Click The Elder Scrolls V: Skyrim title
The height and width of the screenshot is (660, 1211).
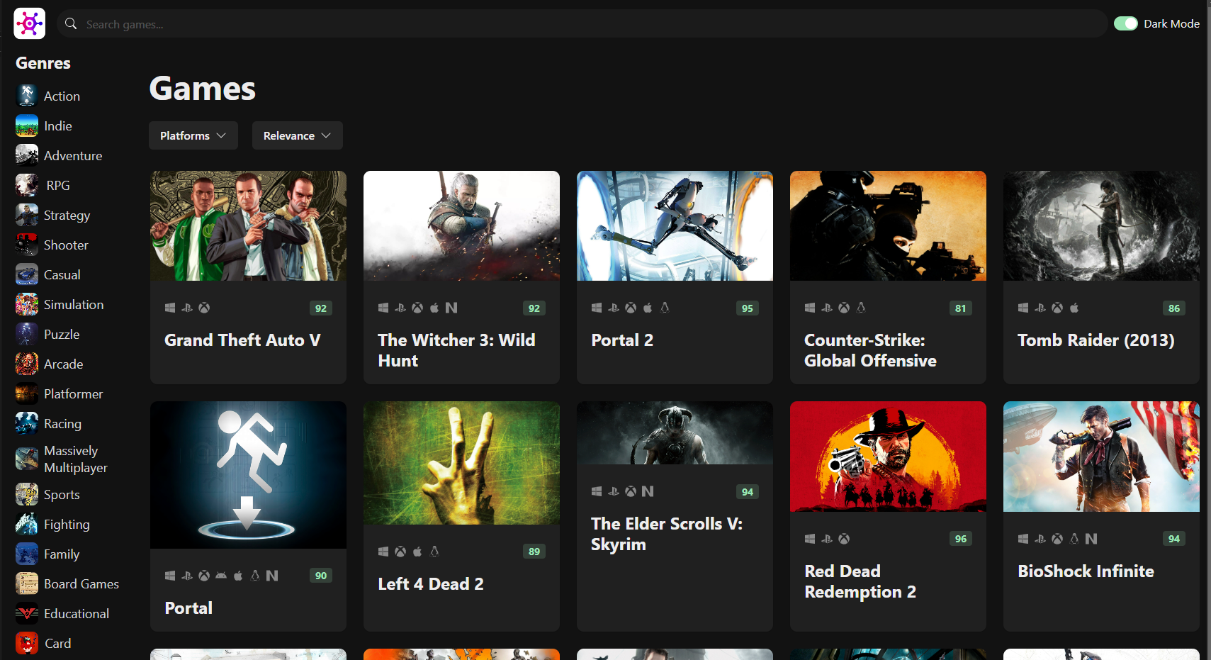tap(667, 534)
